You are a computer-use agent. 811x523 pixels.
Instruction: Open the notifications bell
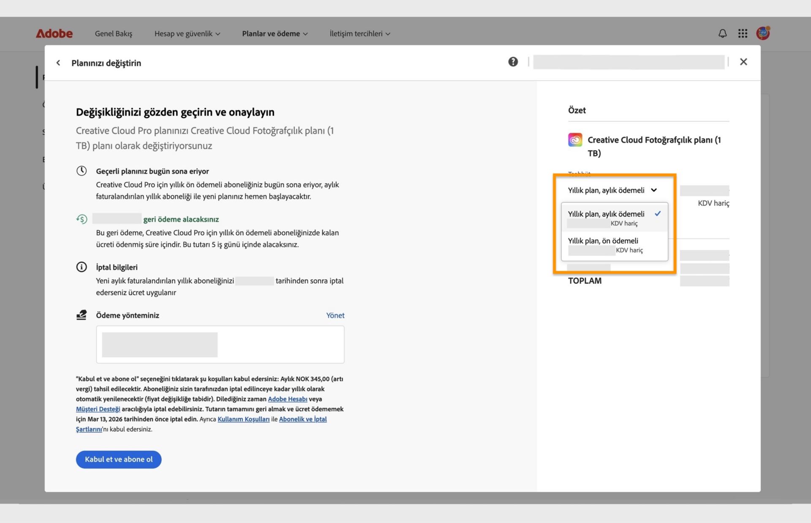(722, 33)
